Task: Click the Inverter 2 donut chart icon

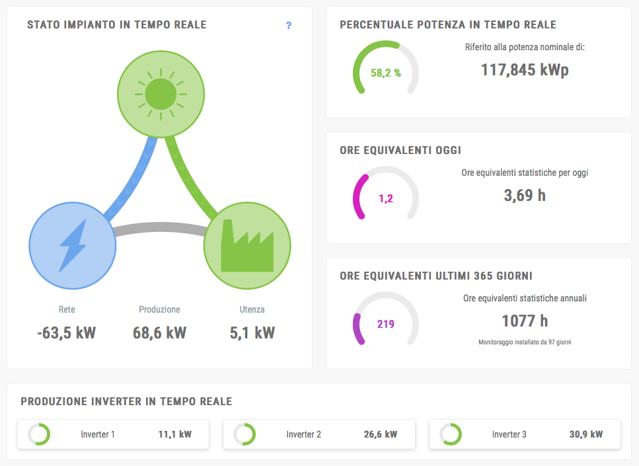Action: pos(244,434)
